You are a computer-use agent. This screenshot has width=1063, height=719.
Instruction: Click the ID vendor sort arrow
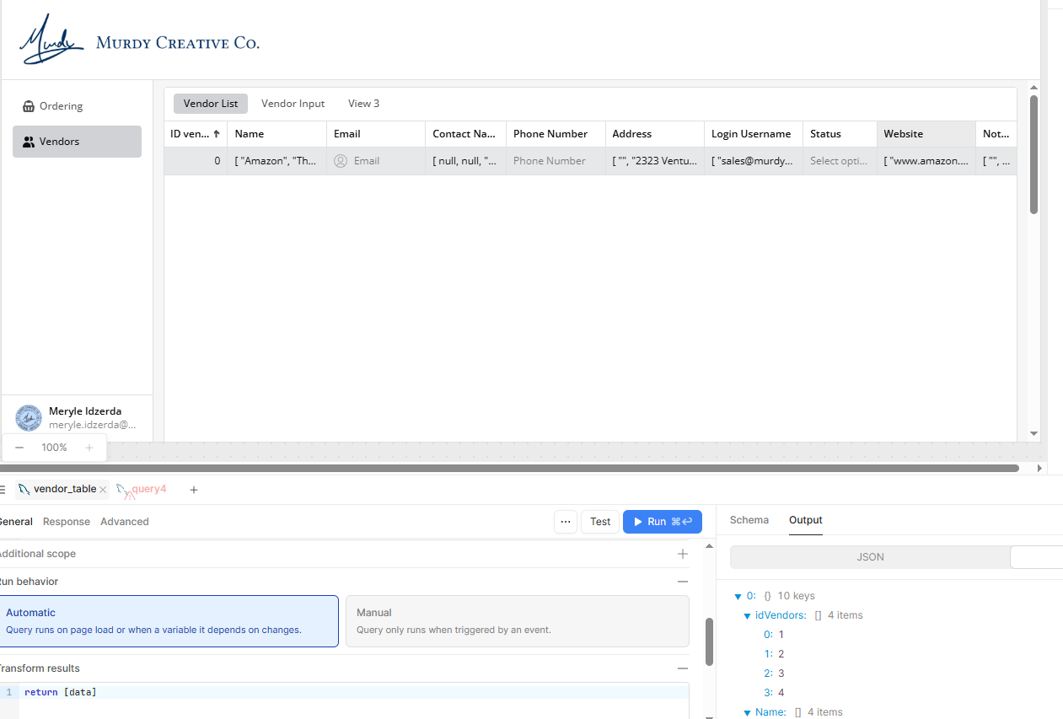(217, 134)
